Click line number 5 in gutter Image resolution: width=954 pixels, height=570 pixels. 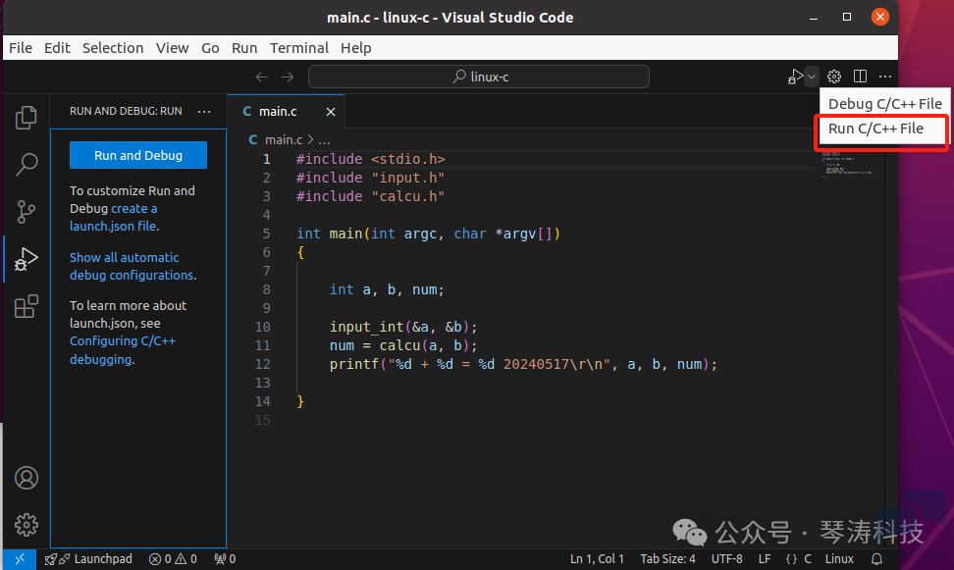point(267,233)
